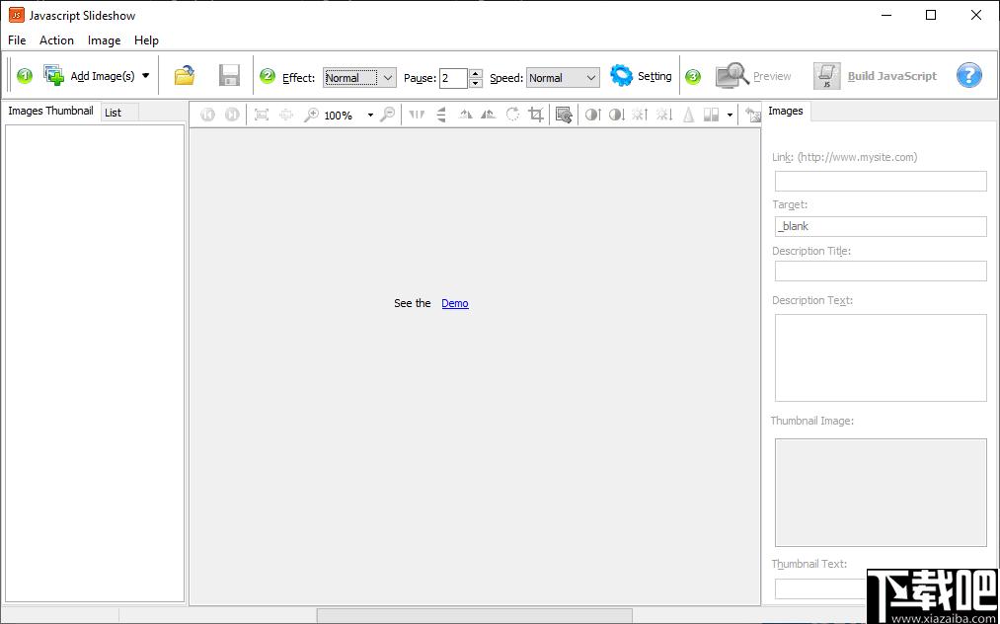Increase contrast icon

pyautogui.click(x=592, y=115)
